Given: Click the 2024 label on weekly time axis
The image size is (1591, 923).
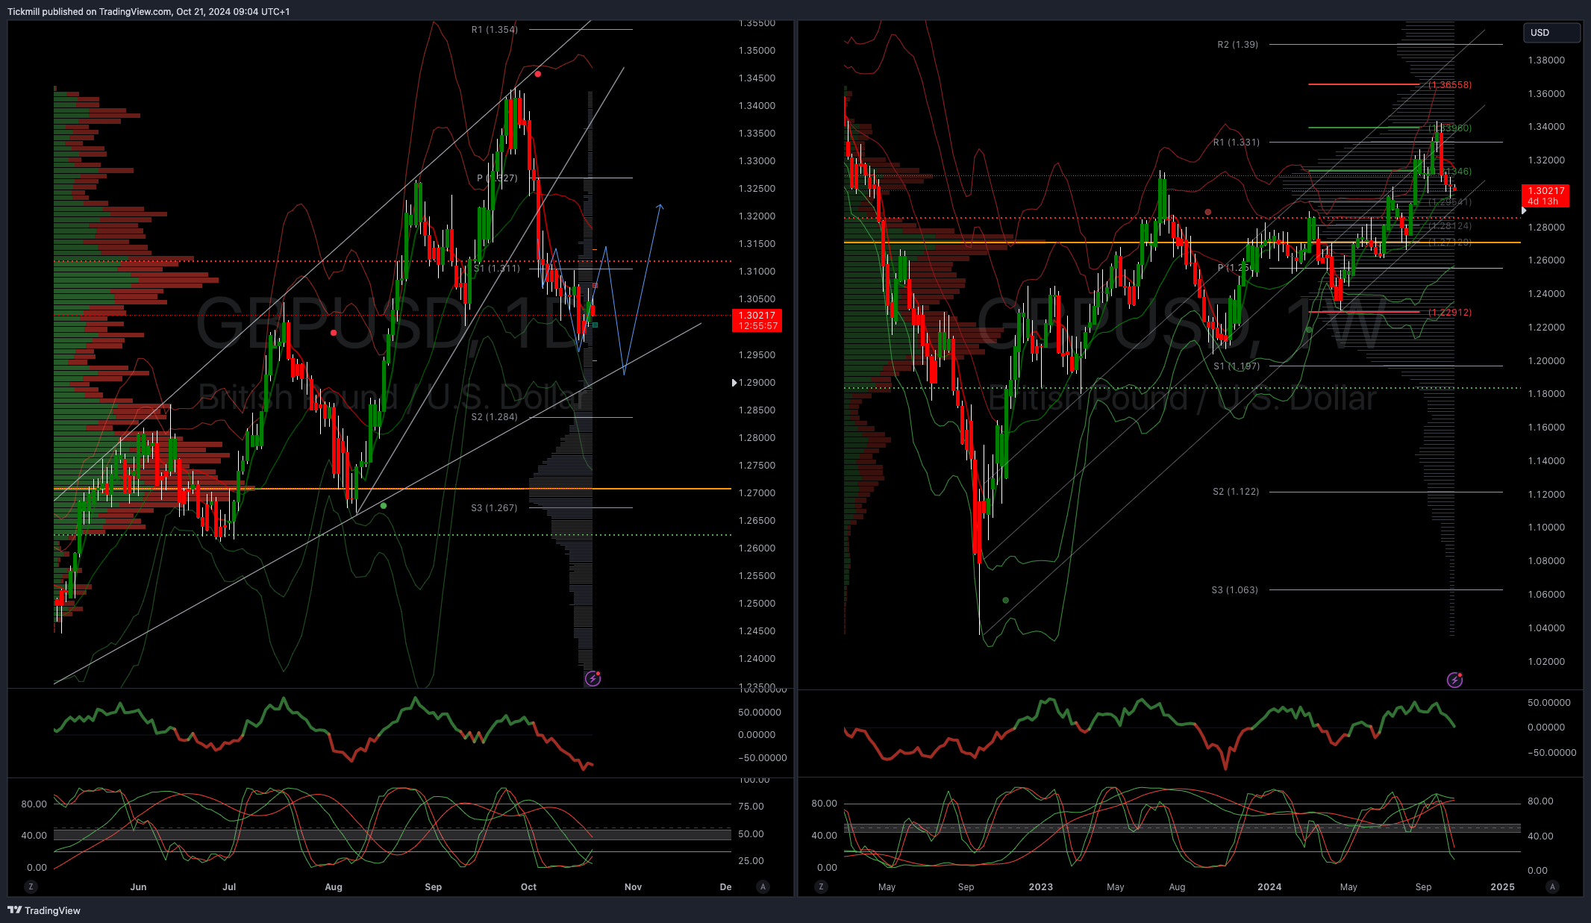Looking at the screenshot, I should [1269, 887].
